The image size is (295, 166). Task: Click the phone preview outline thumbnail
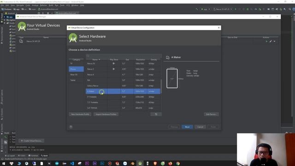pos(172,78)
